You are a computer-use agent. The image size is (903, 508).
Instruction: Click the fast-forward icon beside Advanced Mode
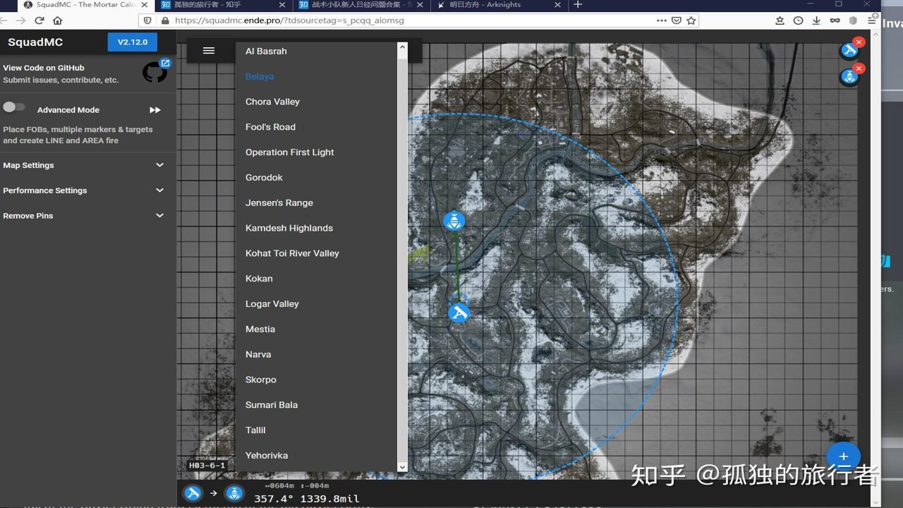(x=155, y=110)
